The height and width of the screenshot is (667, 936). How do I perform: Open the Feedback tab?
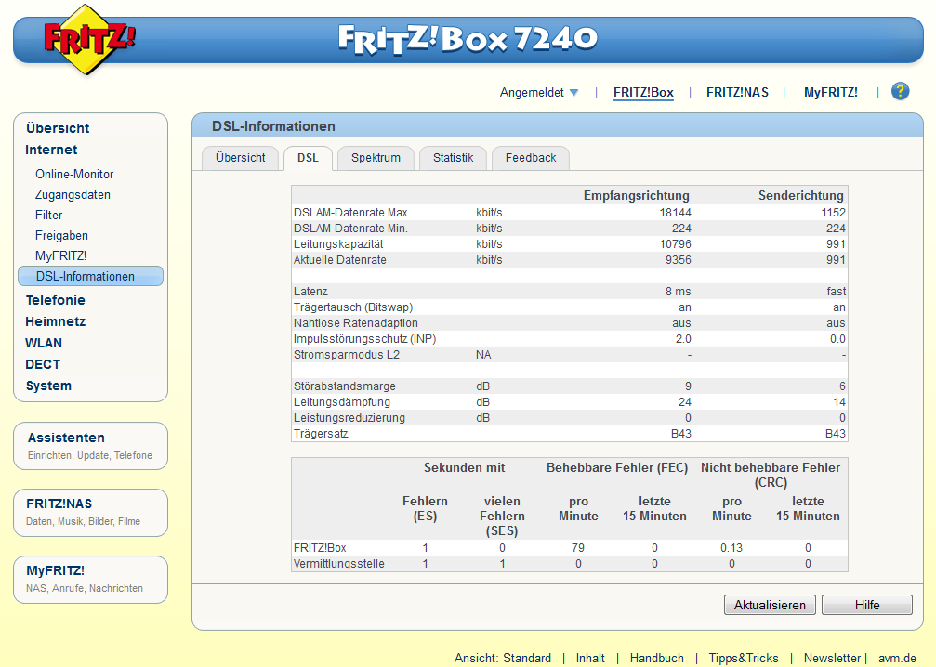pyautogui.click(x=531, y=158)
